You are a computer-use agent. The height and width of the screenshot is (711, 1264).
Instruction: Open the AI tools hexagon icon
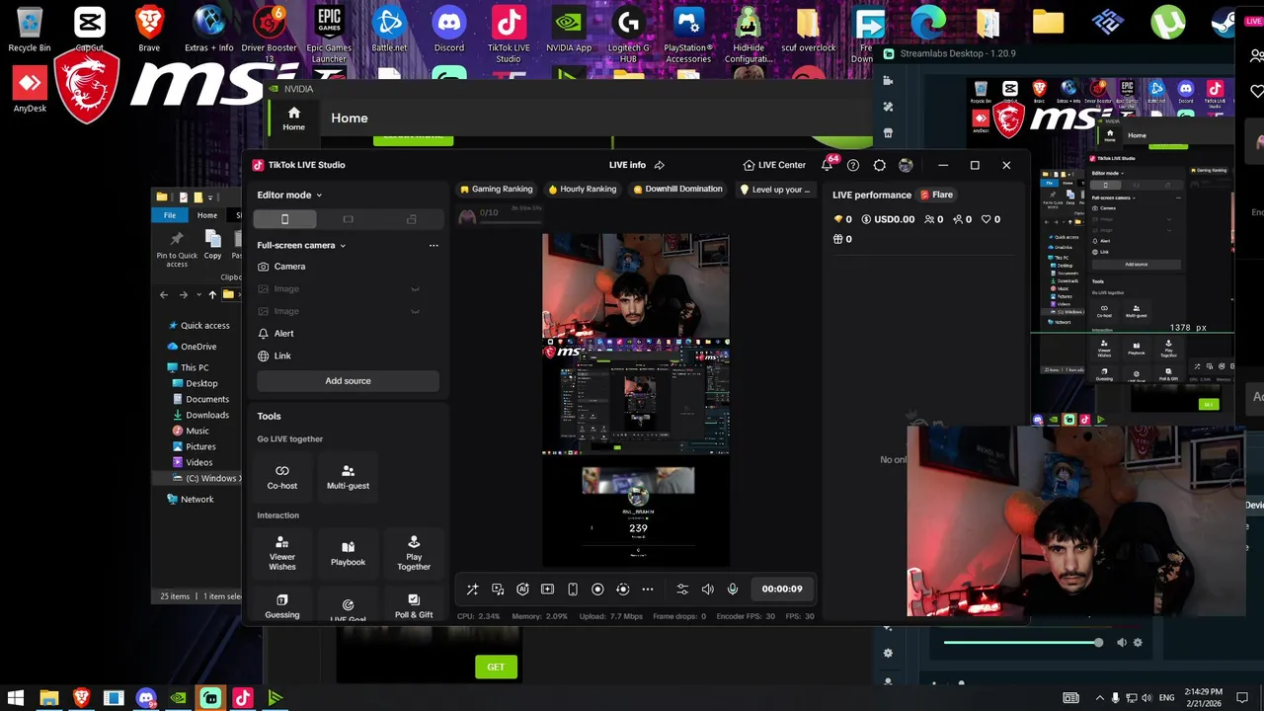click(522, 590)
